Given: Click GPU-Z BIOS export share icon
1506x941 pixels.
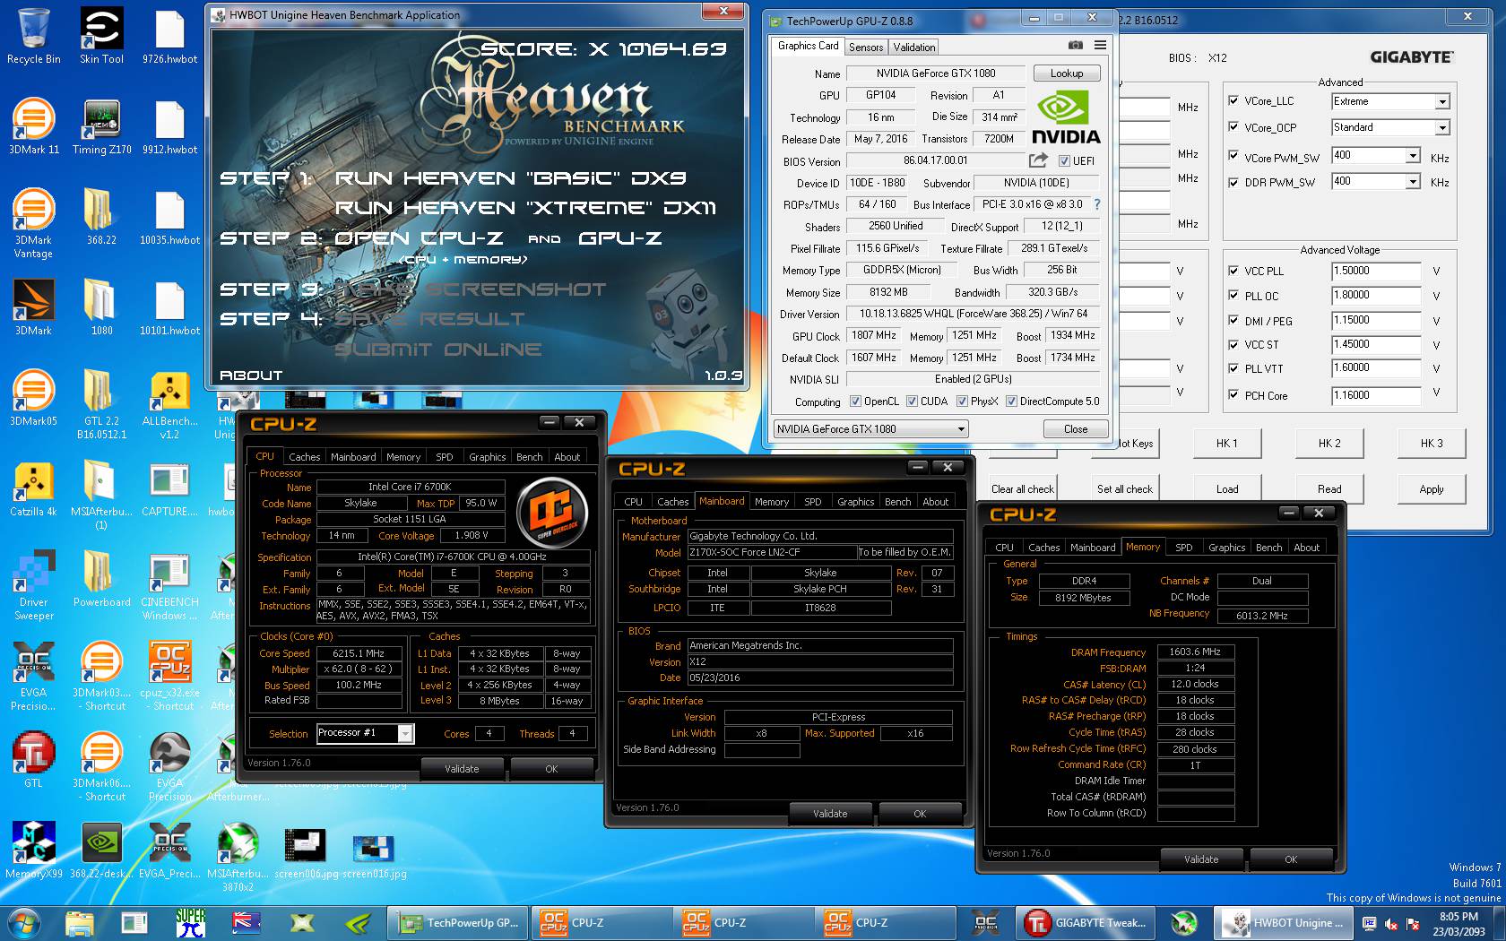Looking at the screenshot, I should point(1038,160).
